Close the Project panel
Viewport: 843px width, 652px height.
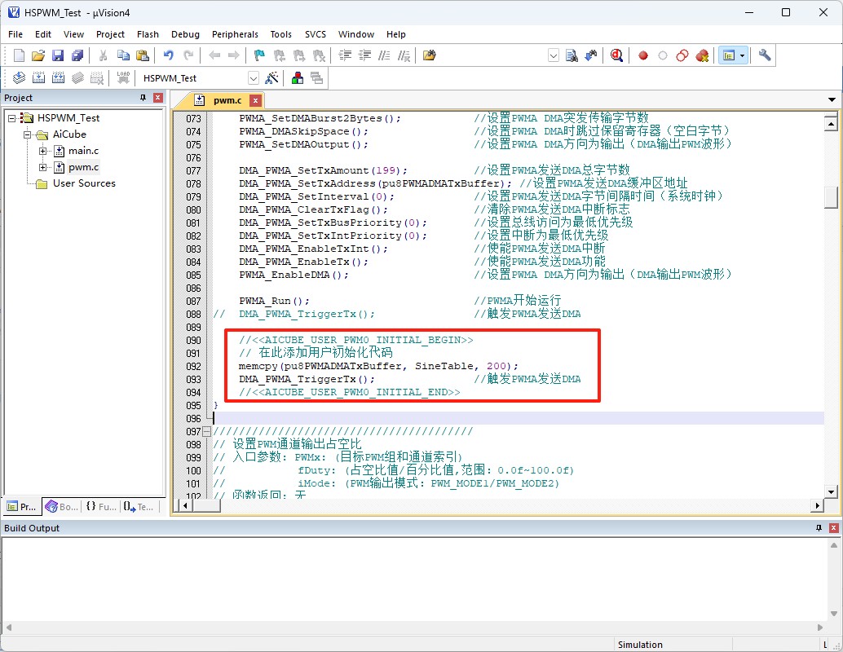pyautogui.click(x=158, y=98)
